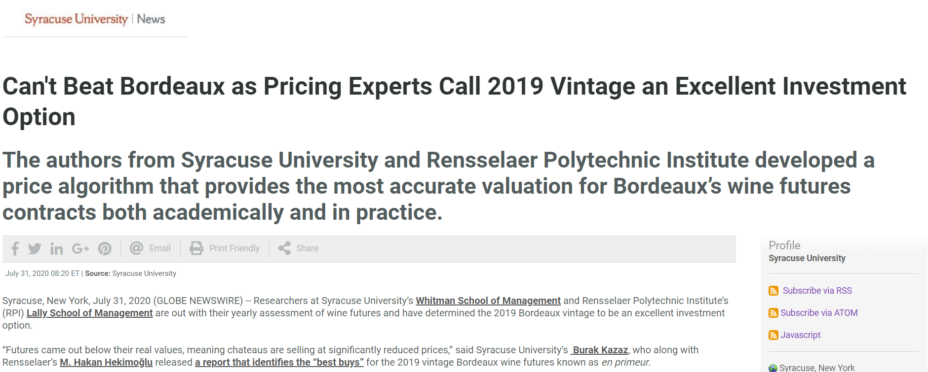Click the Subscribe via ATOM link
Image resolution: width=928 pixels, height=372 pixels.
(x=819, y=313)
